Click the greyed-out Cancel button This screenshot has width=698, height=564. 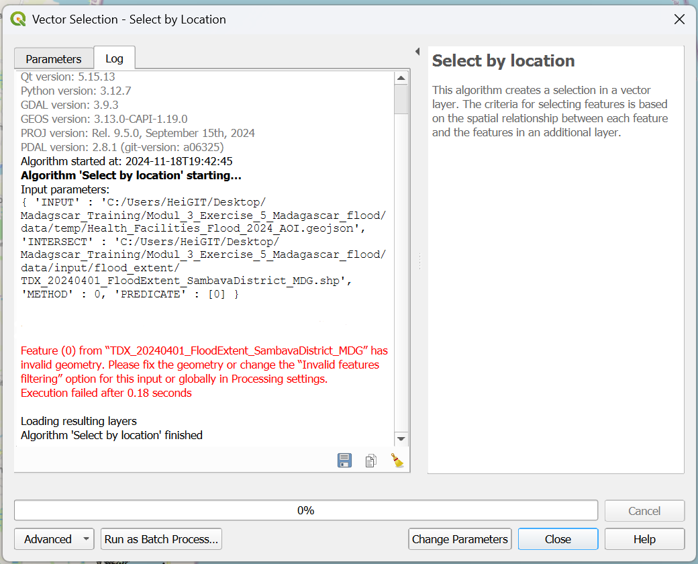click(x=644, y=511)
